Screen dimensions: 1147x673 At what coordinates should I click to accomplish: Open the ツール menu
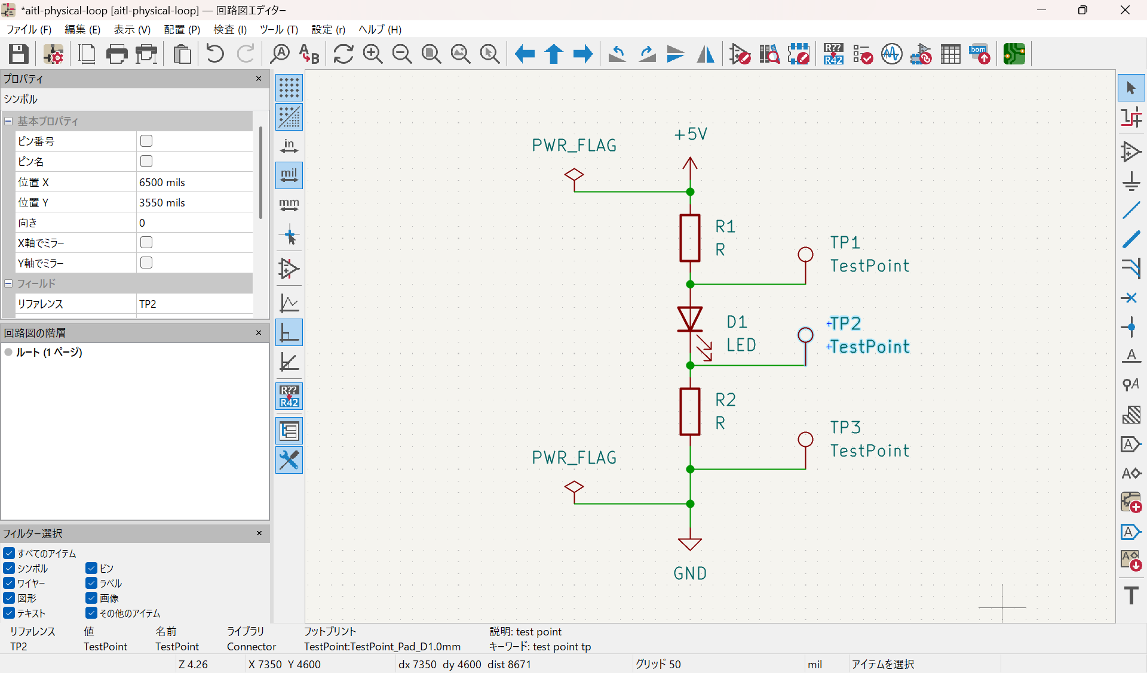point(278,29)
